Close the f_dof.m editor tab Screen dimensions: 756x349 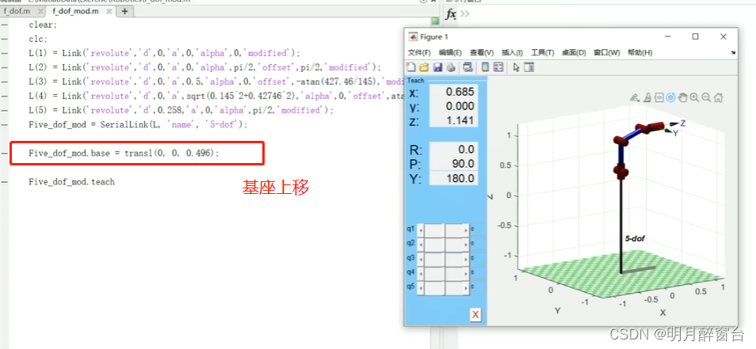(x=40, y=11)
